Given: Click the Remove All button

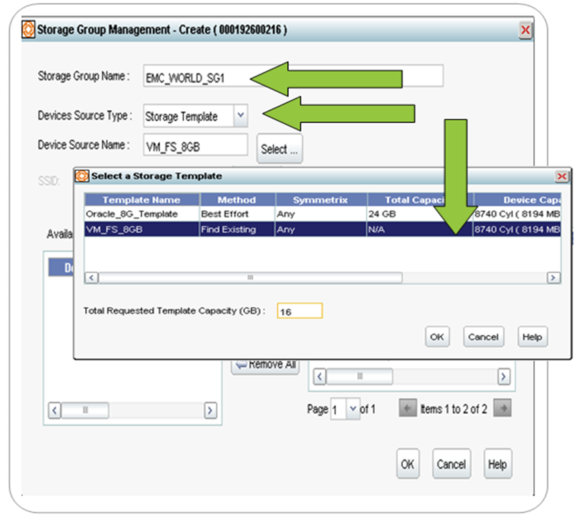Looking at the screenshot, I should point(265,366).
